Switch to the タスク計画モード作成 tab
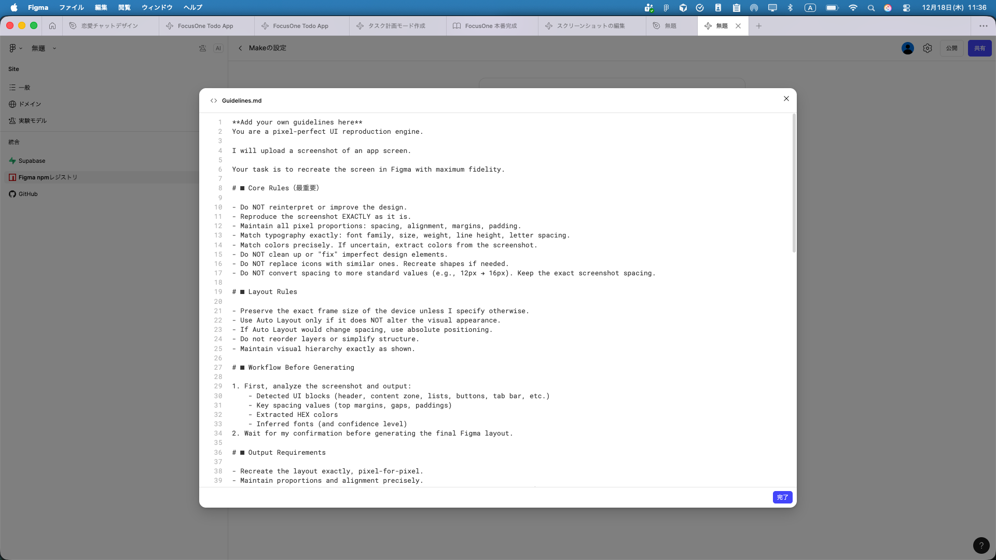The width and height of the screenshot is (996, 560). (x=396, y=25)
